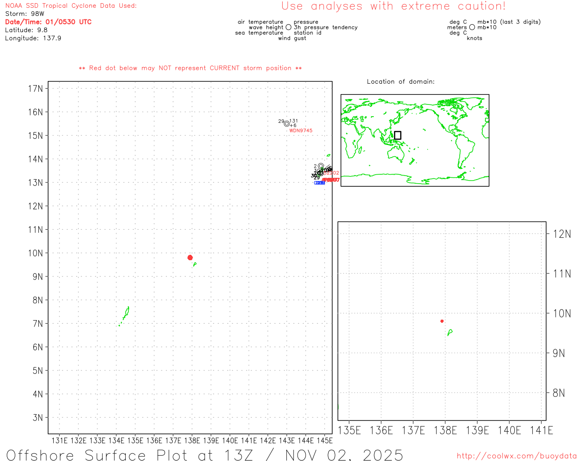Click the 141E label on inset map

(x=541, y=430)
